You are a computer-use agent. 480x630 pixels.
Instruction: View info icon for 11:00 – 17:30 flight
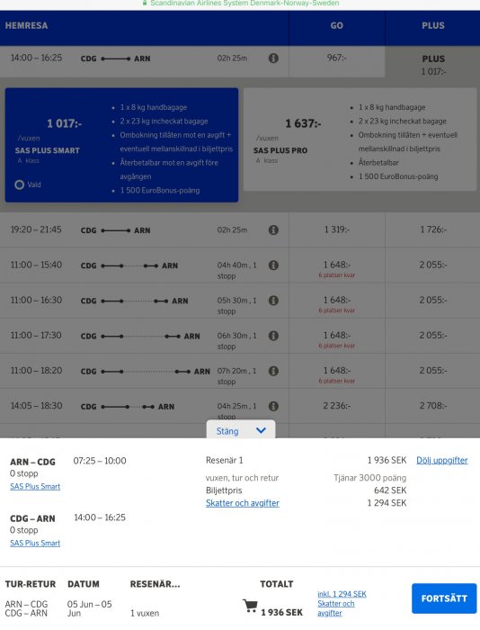(273, 336)
